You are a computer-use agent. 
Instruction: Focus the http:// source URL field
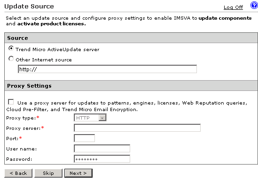coord(107,69)
